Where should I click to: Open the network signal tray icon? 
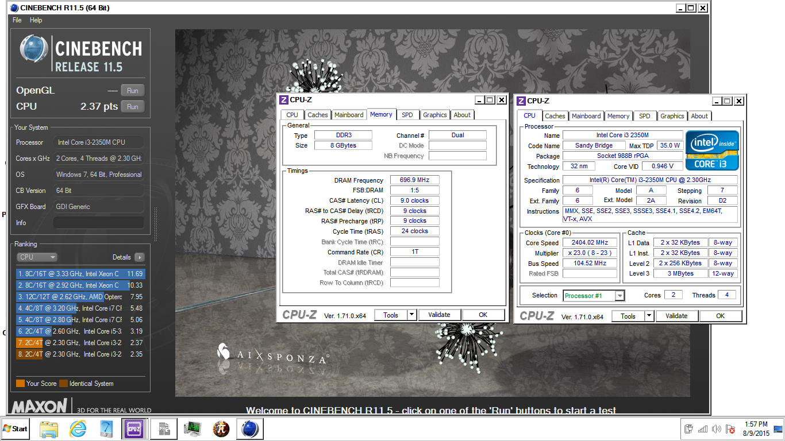click(x=702, y=429)
